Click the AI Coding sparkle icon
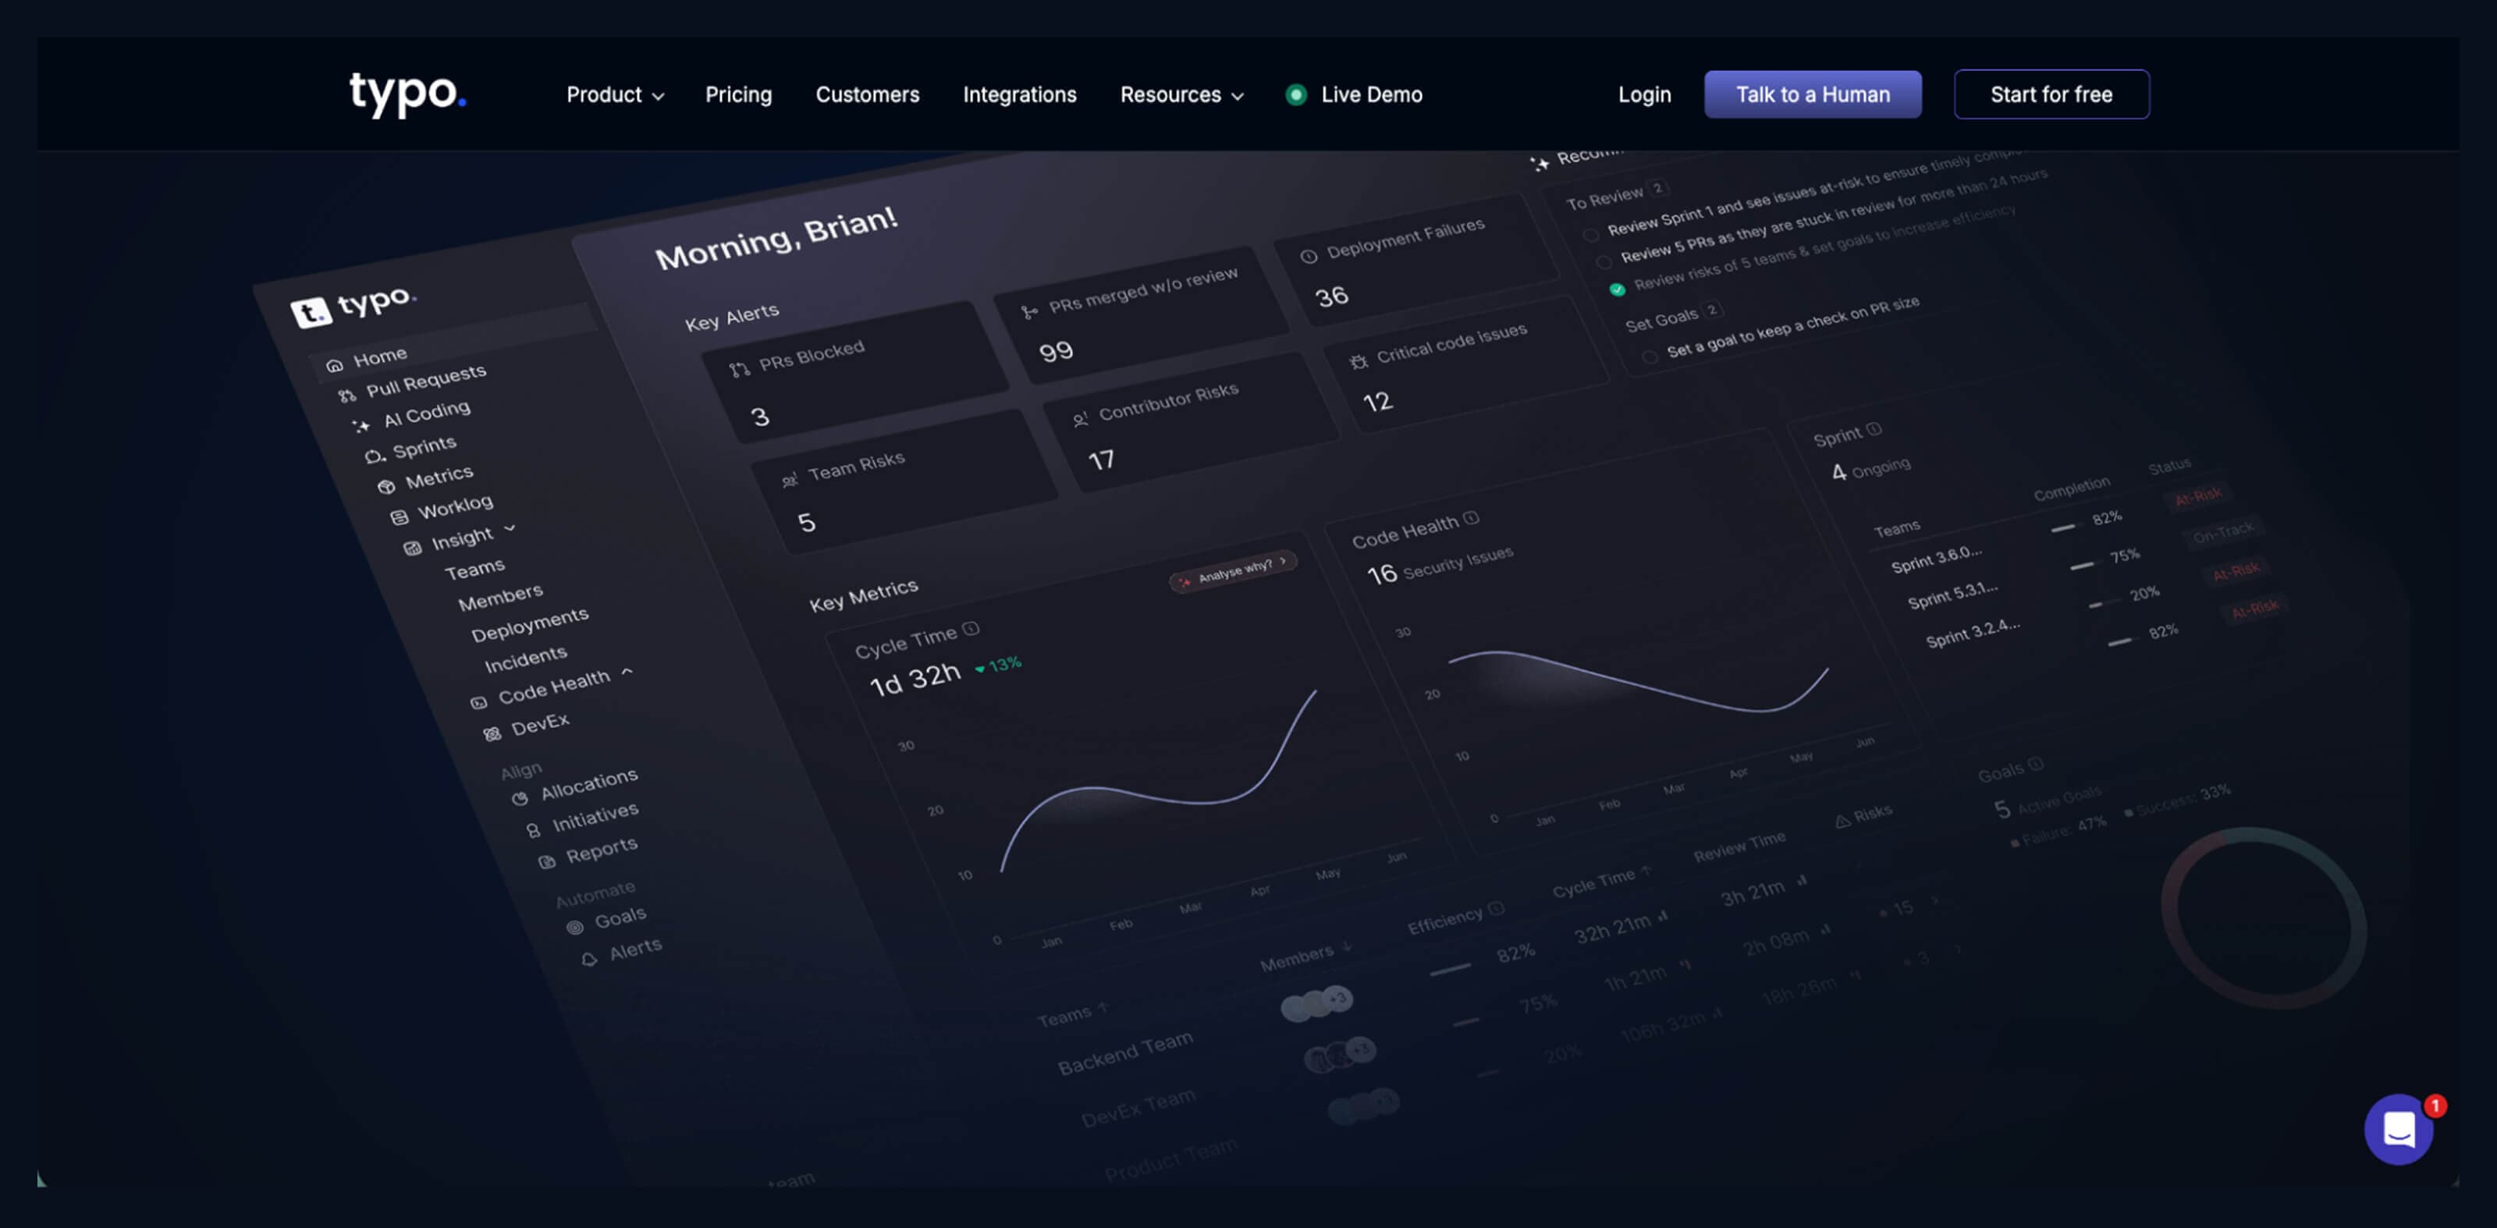The width and height of the screenshot is (2497, 1228). (361, 425)
